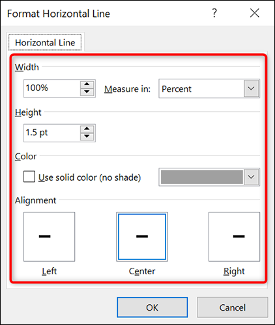Click the Width decrease spinner arrow
This screenshot has width=275, height=325.
(x=87, y=92)
